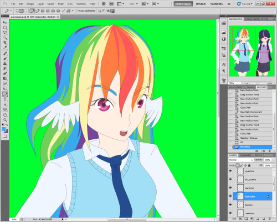Screen dimensions: 277x222
Task: Click the Add layer mask icon
Action: pyautogui.click(x=246, y=219)
